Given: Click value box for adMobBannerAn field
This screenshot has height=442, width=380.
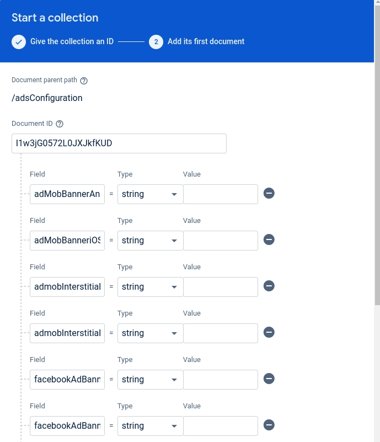Looking at the screenshot, I should pos(221,194).
